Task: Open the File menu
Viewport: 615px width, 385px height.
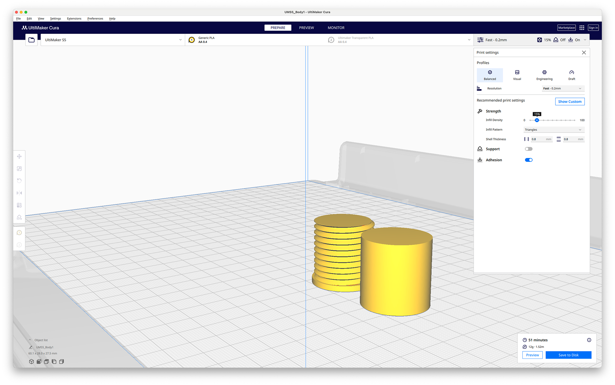Action: point(19,19)
